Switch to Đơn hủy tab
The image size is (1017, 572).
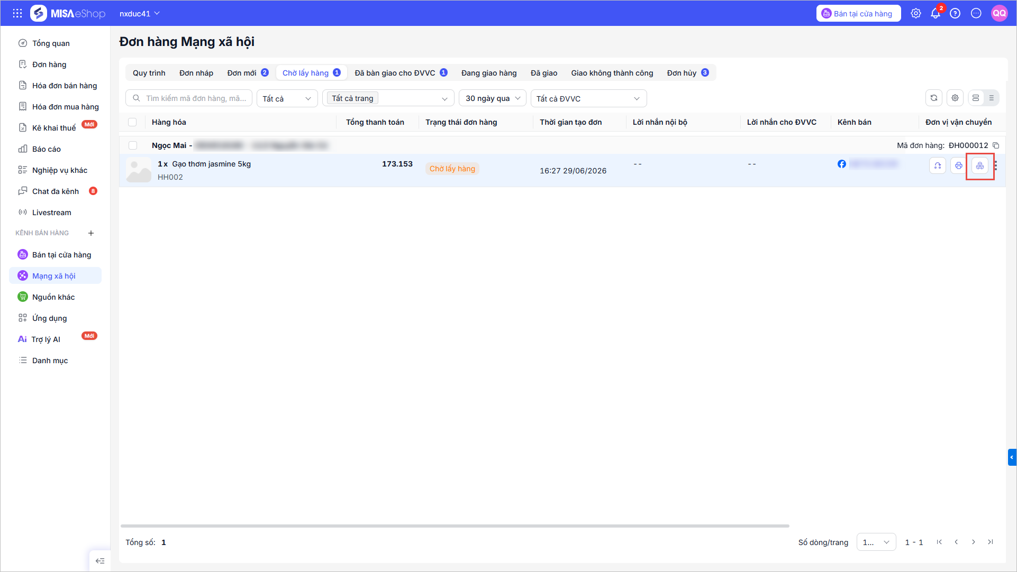pos(687,73)
